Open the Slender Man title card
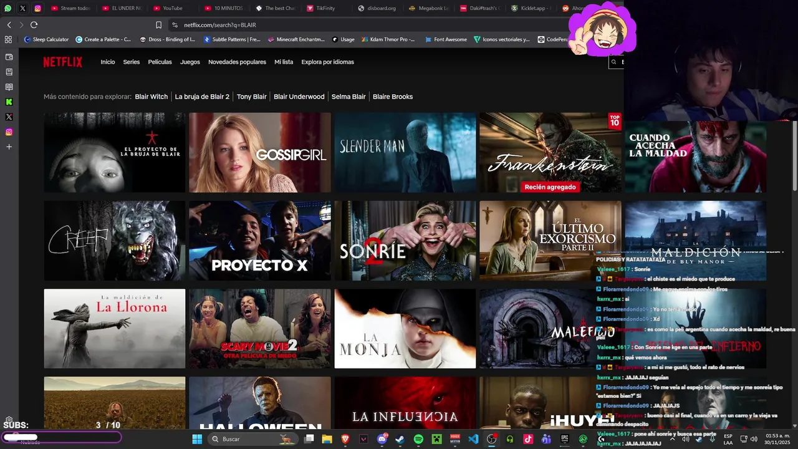The height and width of the screenshot is (449, 798). point(405,152)
